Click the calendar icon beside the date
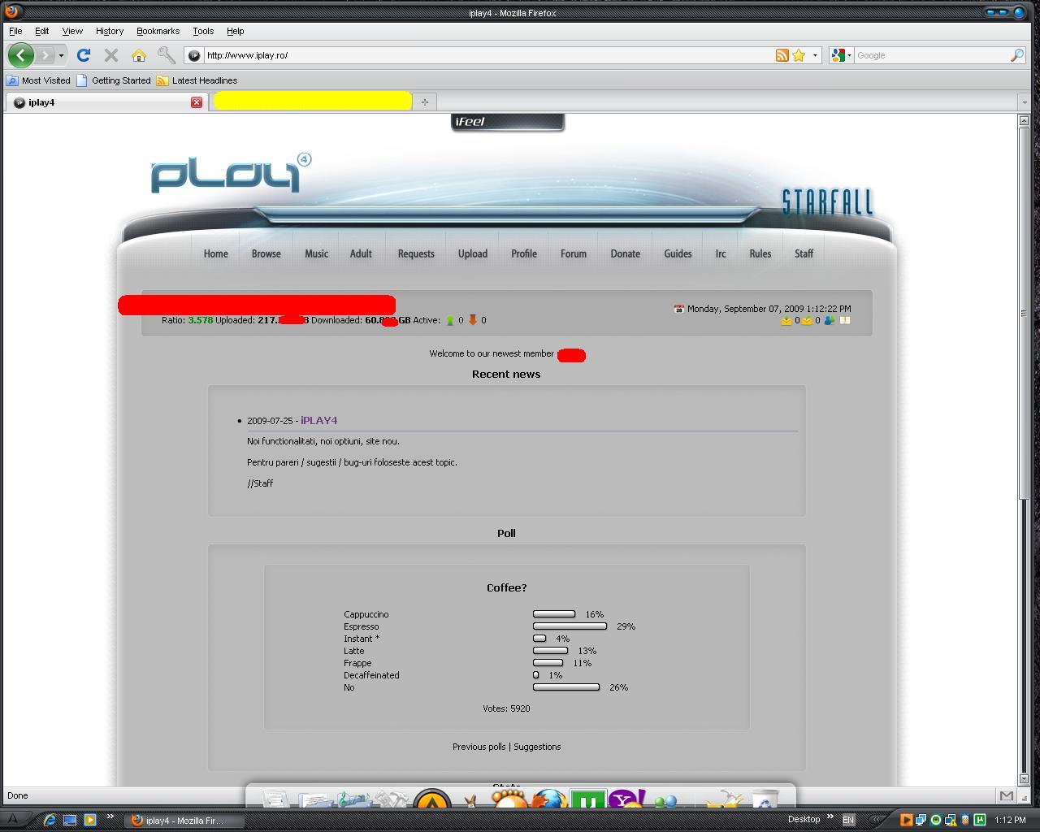Screen dimensions: 1040x832 [x=678, y=309]
